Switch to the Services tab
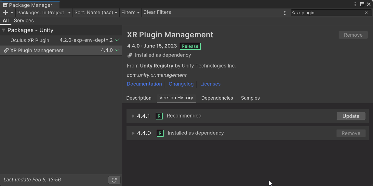Screen dimensions: 373x186 (x=24, y=21)
